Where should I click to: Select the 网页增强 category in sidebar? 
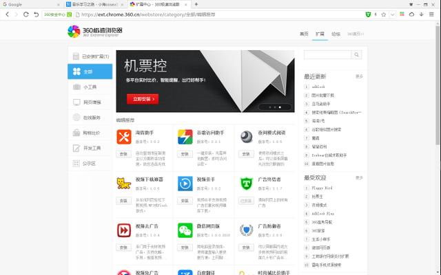90,102
